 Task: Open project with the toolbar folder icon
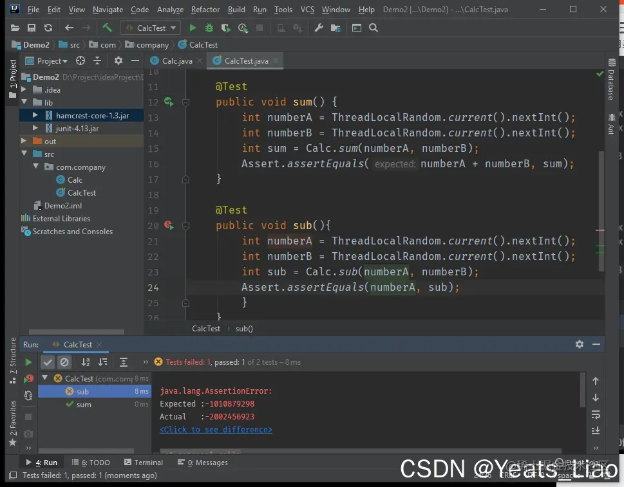(15, 28)
